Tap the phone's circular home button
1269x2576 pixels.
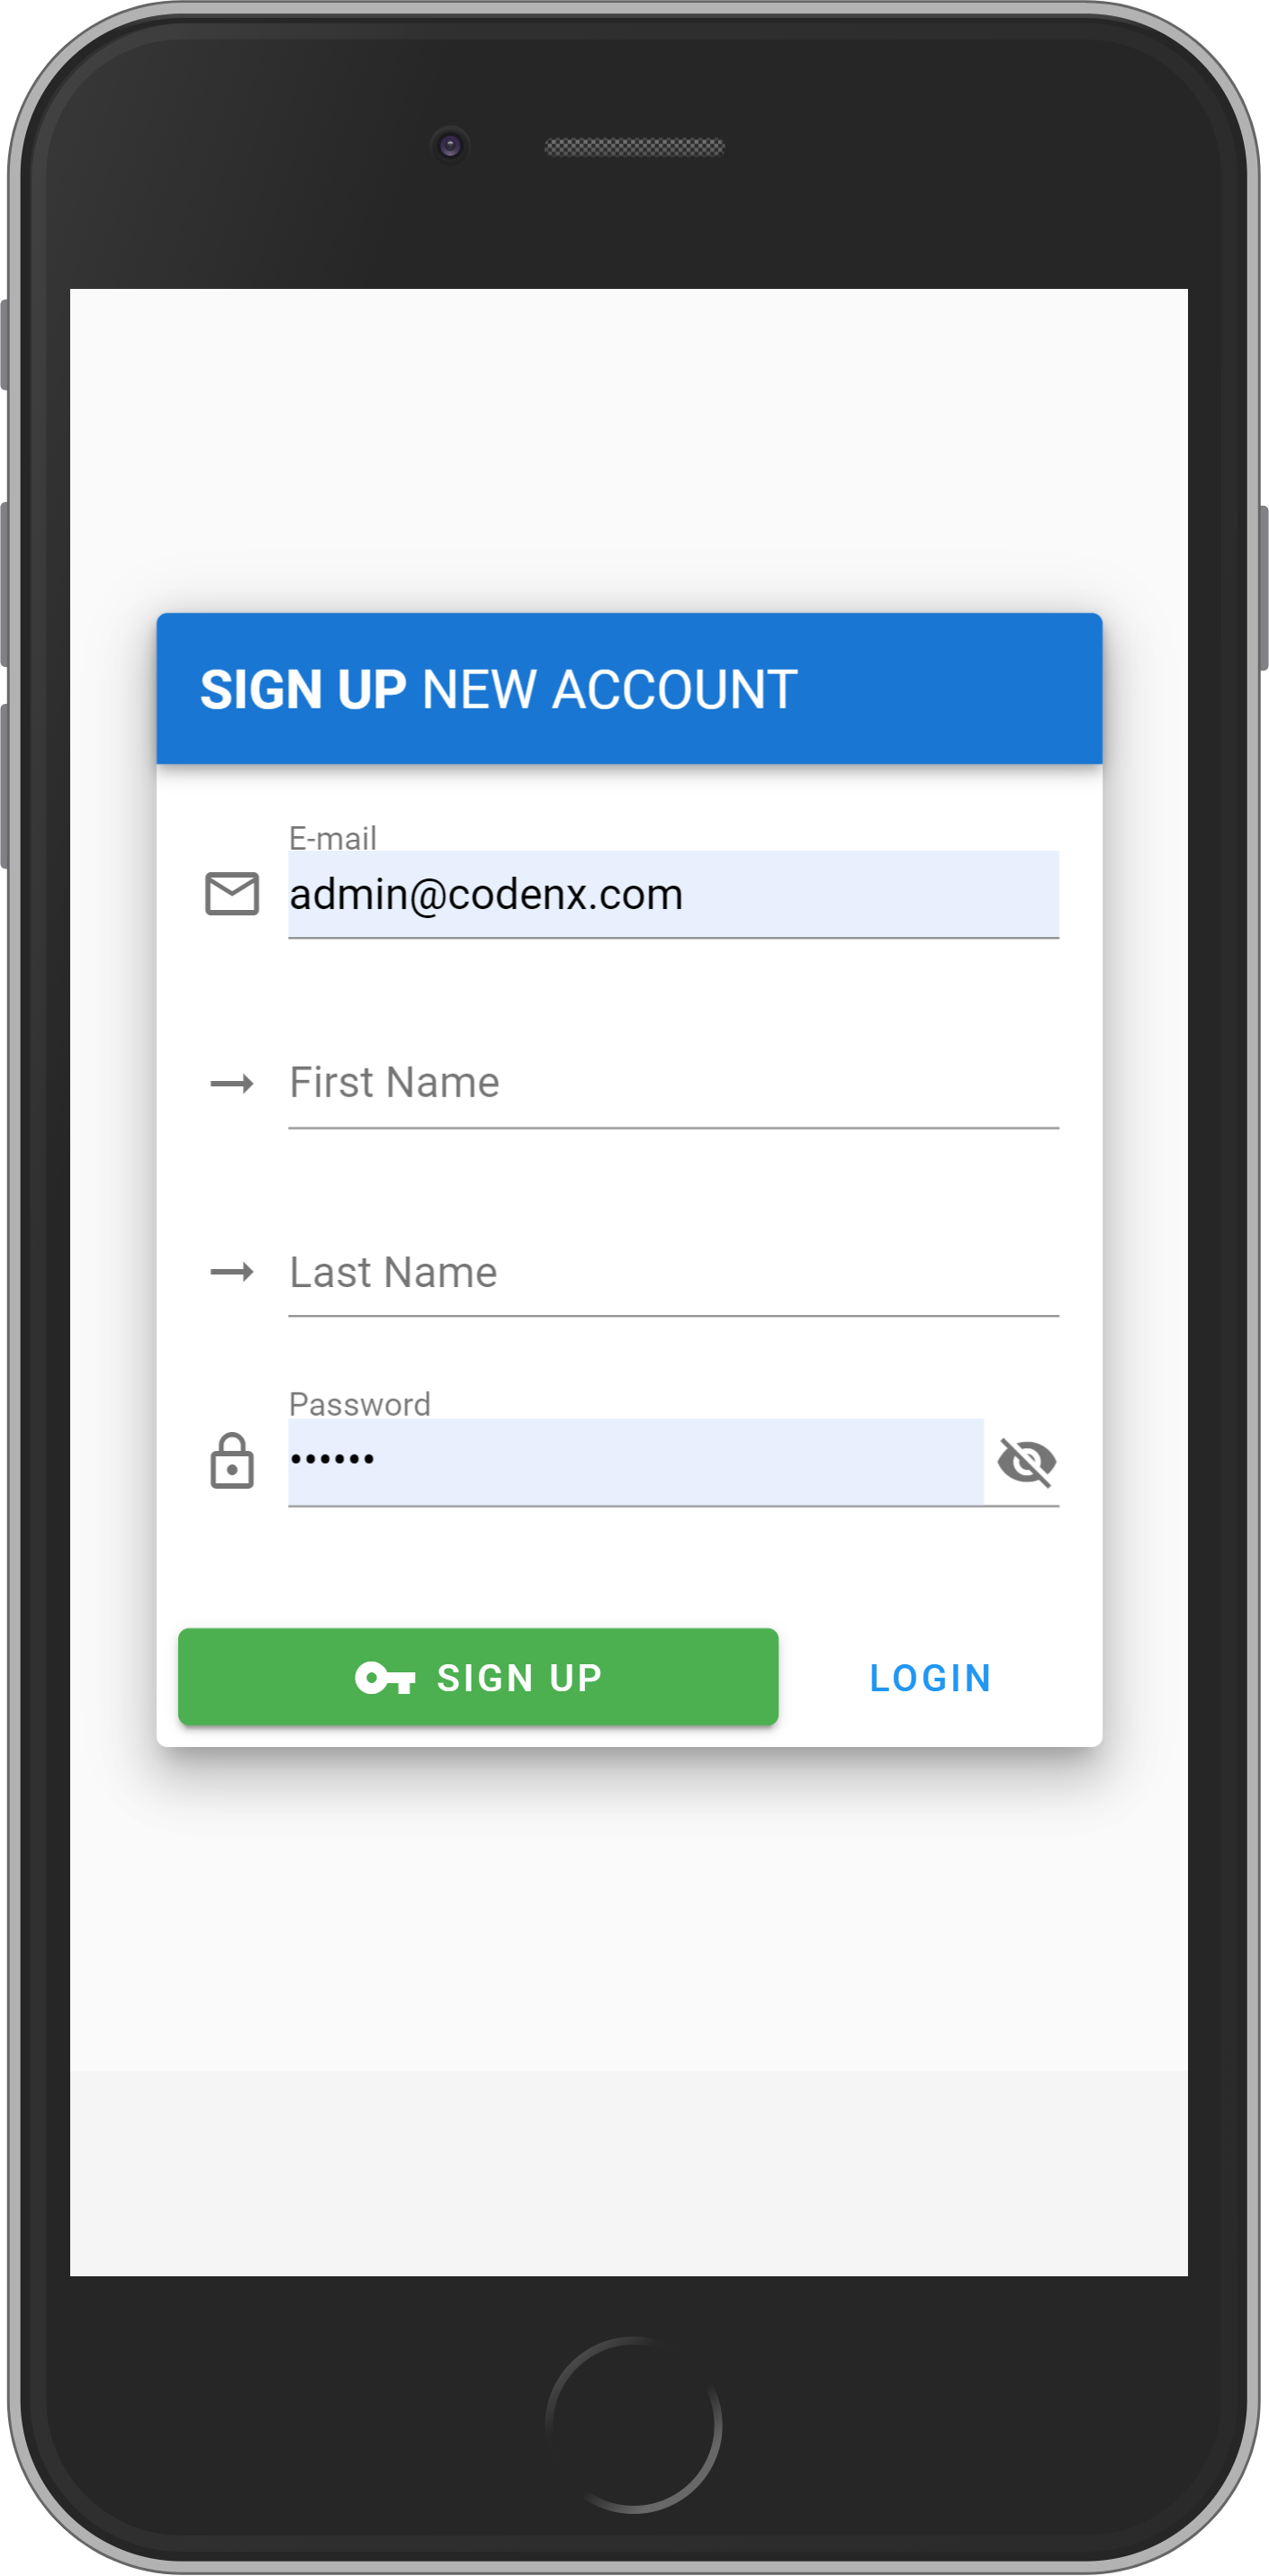tap(634, 2425)
